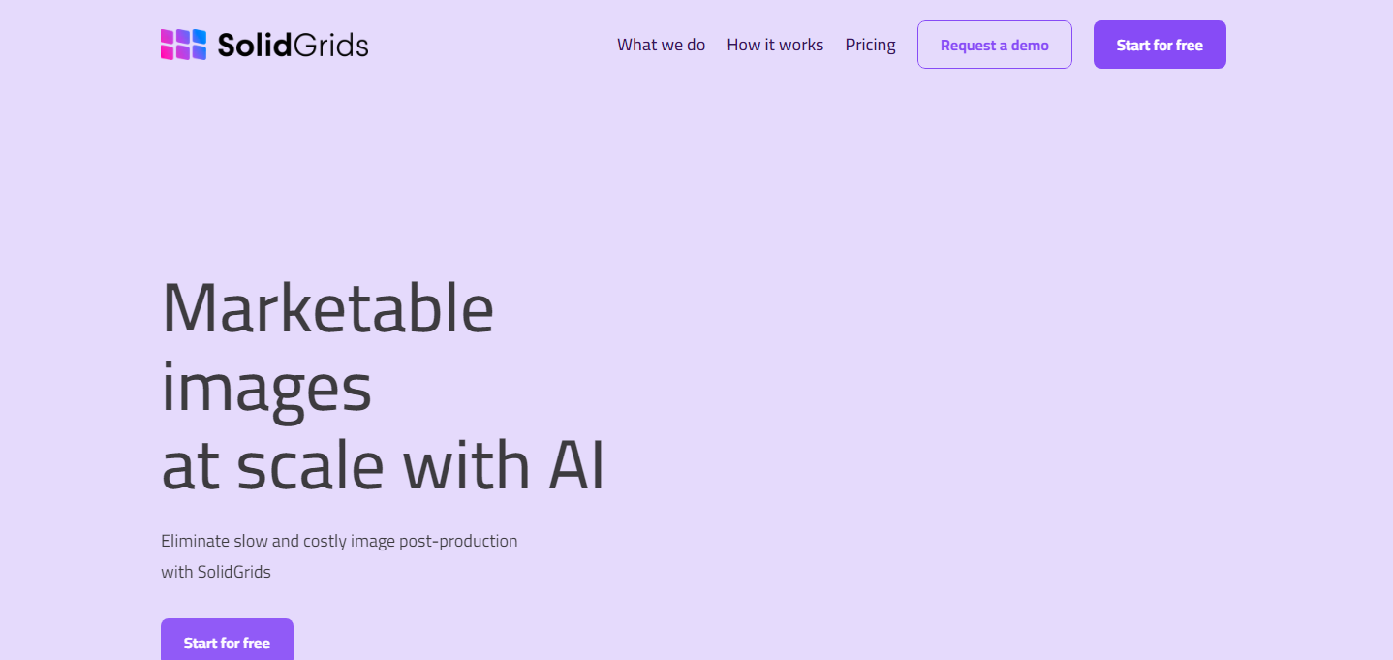1393x660 pixels.
Task: Click the Request a demo outlined button
Action: tap(995, 45)
